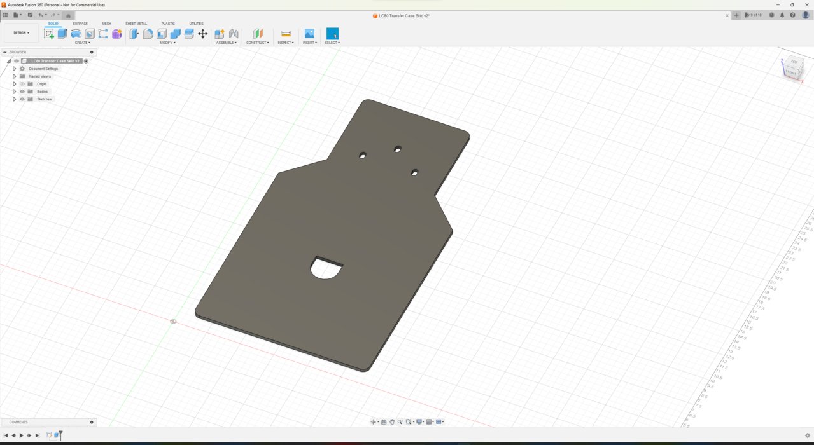Expand the Bodies node
Screen dimensions: 814x445
pos(14,92)
